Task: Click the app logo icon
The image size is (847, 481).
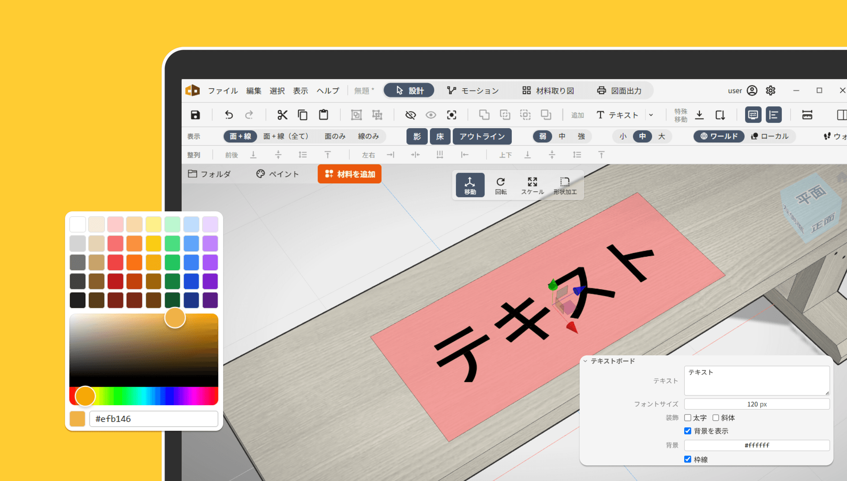Action: pos(192,90)
